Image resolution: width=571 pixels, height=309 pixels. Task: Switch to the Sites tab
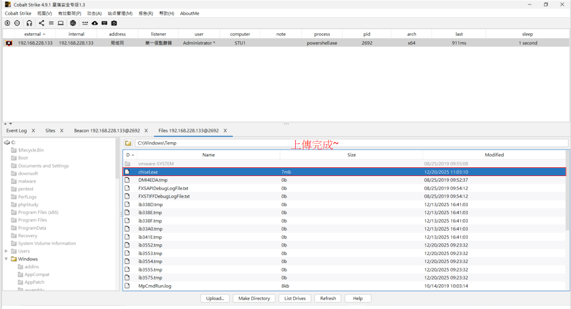coord(50,131)
